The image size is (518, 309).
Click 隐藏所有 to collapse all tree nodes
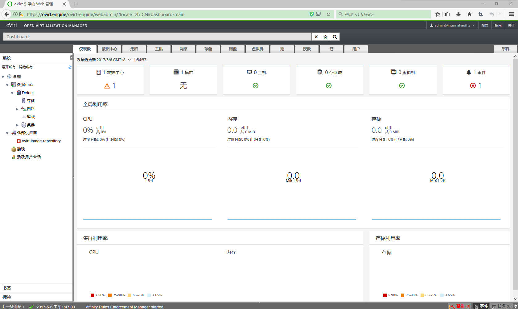26,67
